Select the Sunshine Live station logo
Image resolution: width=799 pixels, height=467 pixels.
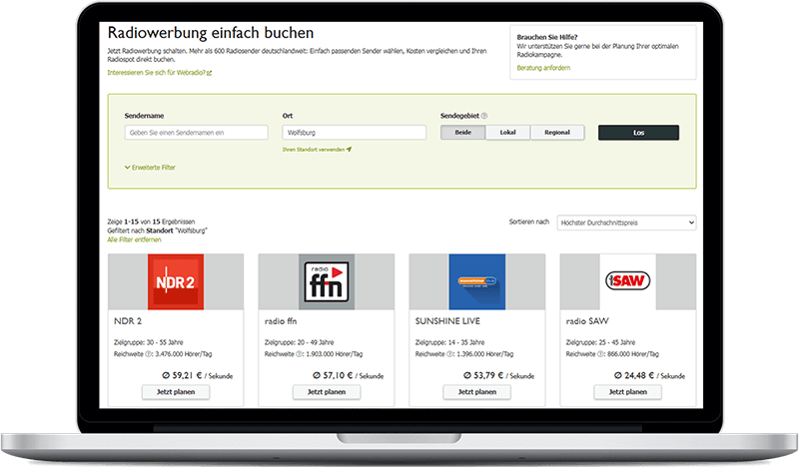(477, 281)
